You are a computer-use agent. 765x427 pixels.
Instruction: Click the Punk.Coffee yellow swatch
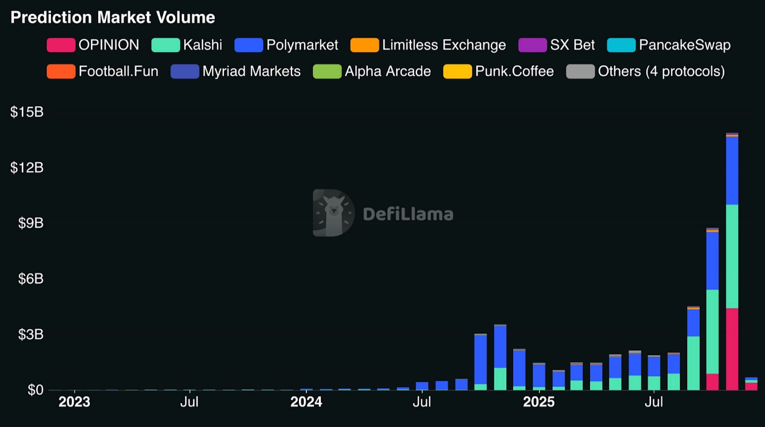click(x=458, y=71)
